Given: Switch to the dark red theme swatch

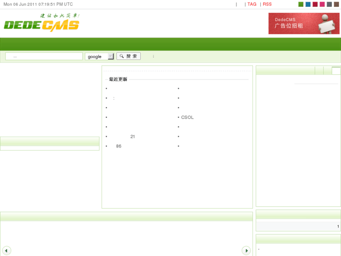Looking at the screenshot, I should coord(315,4).
